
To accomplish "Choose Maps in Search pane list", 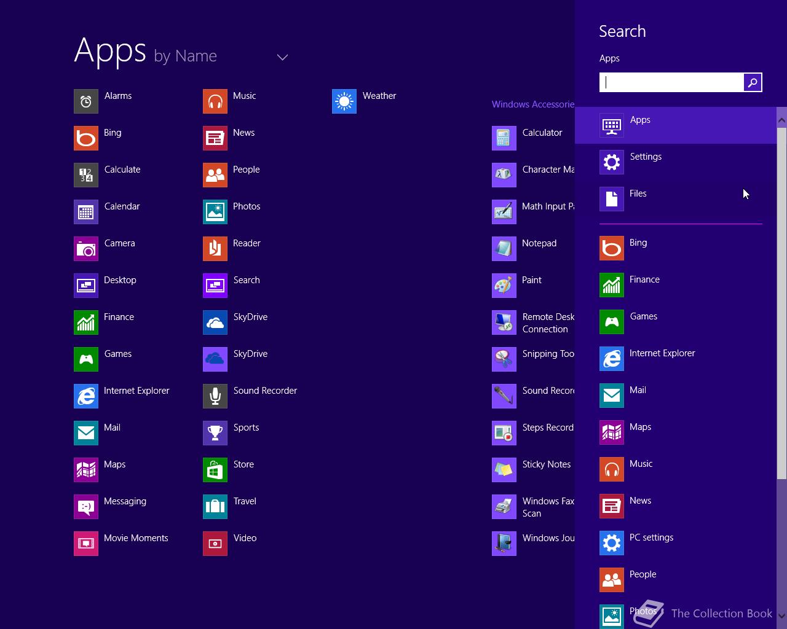I will tap(676, 432).
